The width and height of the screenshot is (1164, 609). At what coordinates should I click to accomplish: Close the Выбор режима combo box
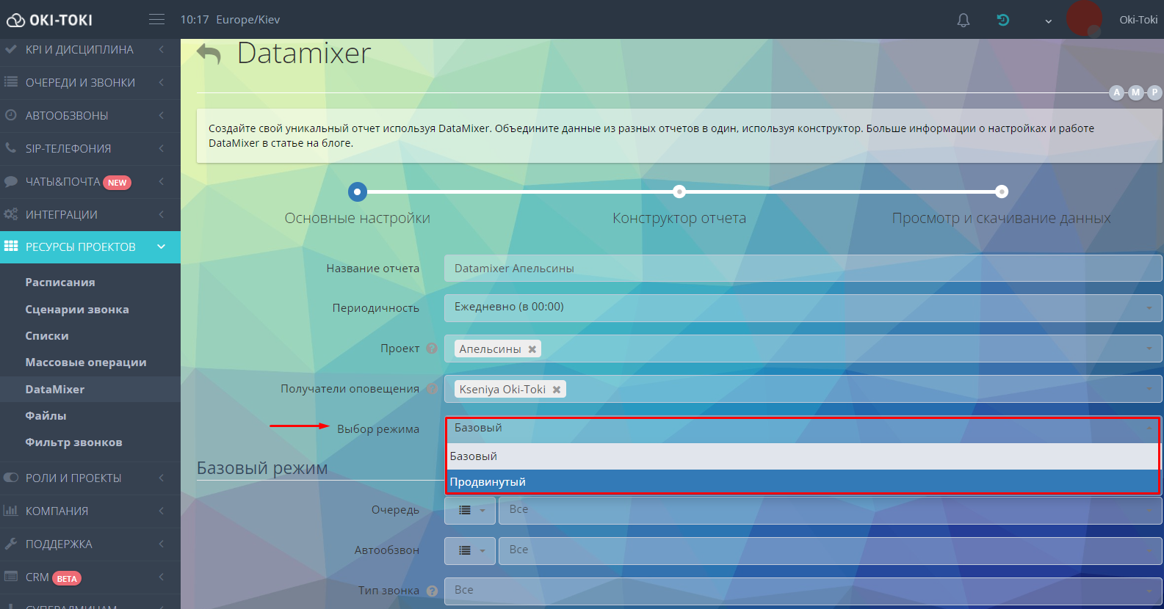tap(803, 429)
